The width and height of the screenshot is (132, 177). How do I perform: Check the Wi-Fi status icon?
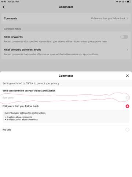click(117, 1)
